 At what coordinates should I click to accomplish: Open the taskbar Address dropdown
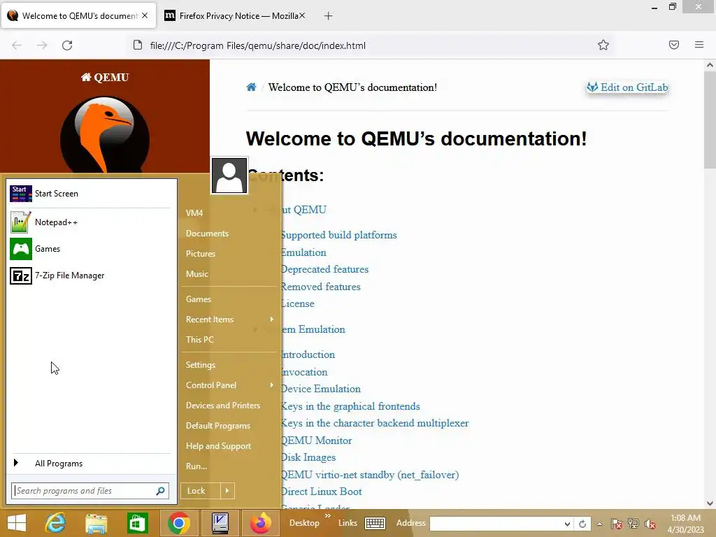[567, 524]
